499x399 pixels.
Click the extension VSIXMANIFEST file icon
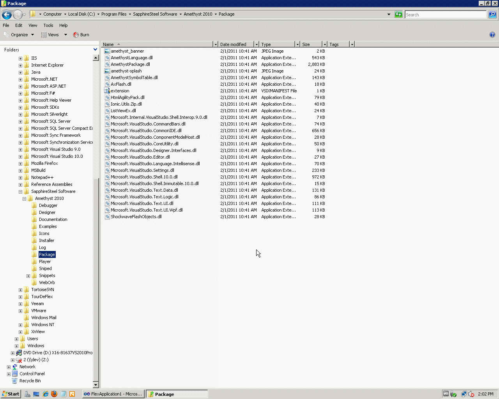click(x=107, y=91)
